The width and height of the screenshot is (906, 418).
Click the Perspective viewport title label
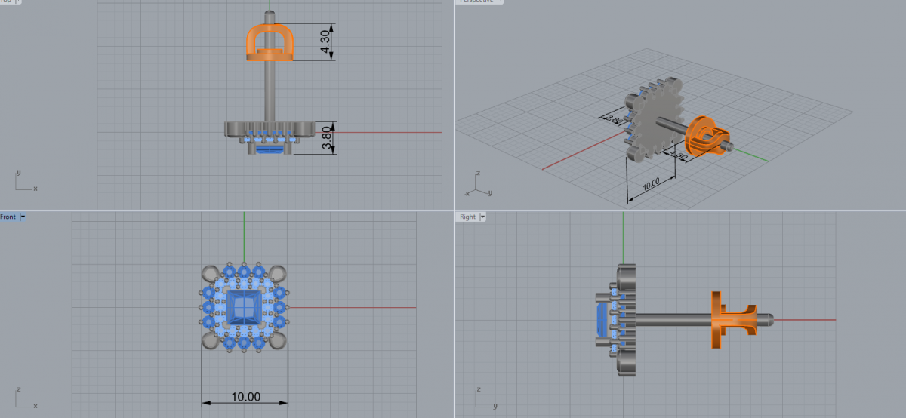tap(476, 2)
